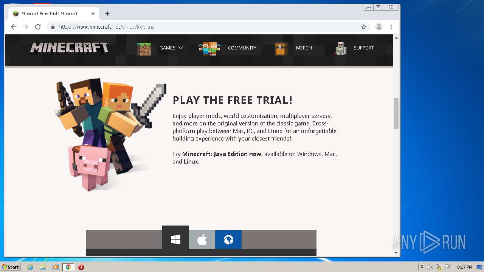Show hidden system tray icons
This screenshot has height=272, width=484.
[422, 267]
